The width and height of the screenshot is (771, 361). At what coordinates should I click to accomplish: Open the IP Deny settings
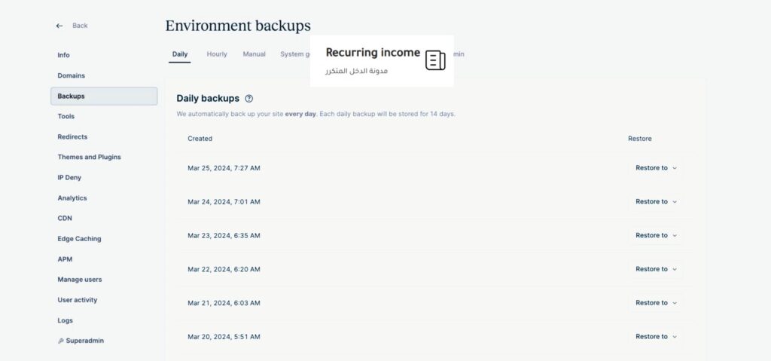(x=69, y=177)
